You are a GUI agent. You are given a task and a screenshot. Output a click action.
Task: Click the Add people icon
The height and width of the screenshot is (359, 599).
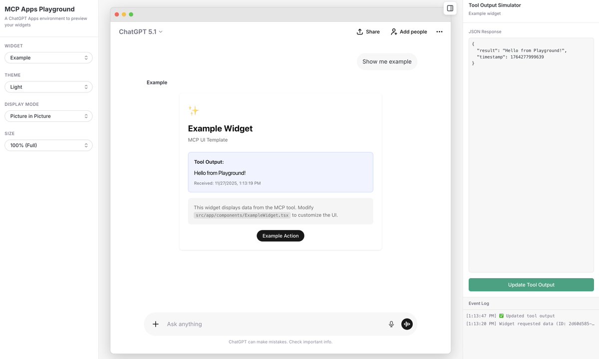coord(394,31)
